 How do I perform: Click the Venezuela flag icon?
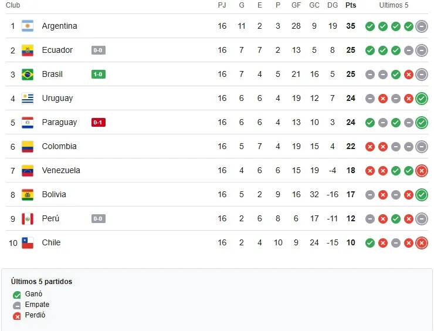click(x=28, y=170)
